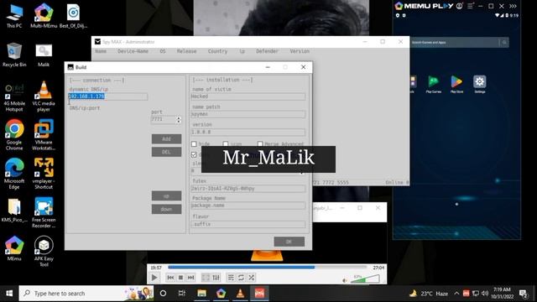Launch Microsoft Edge from the desktop
Viewport: 537px width, 302px height.
[14, 174]
